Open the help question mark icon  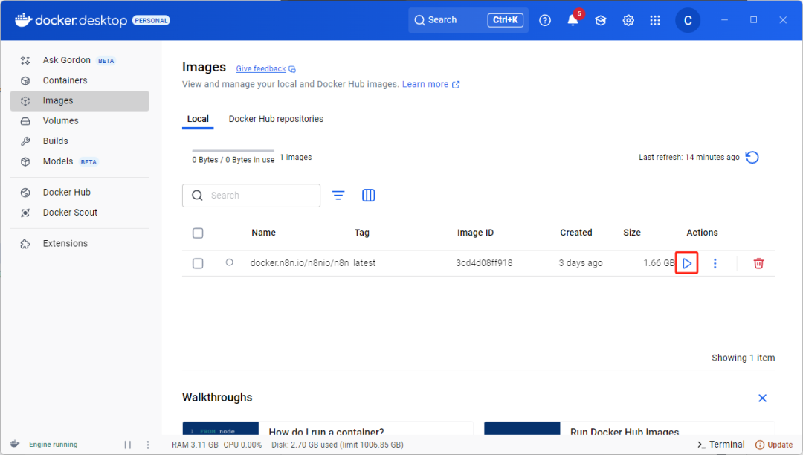pyautogui.click(x=545, y=20)
